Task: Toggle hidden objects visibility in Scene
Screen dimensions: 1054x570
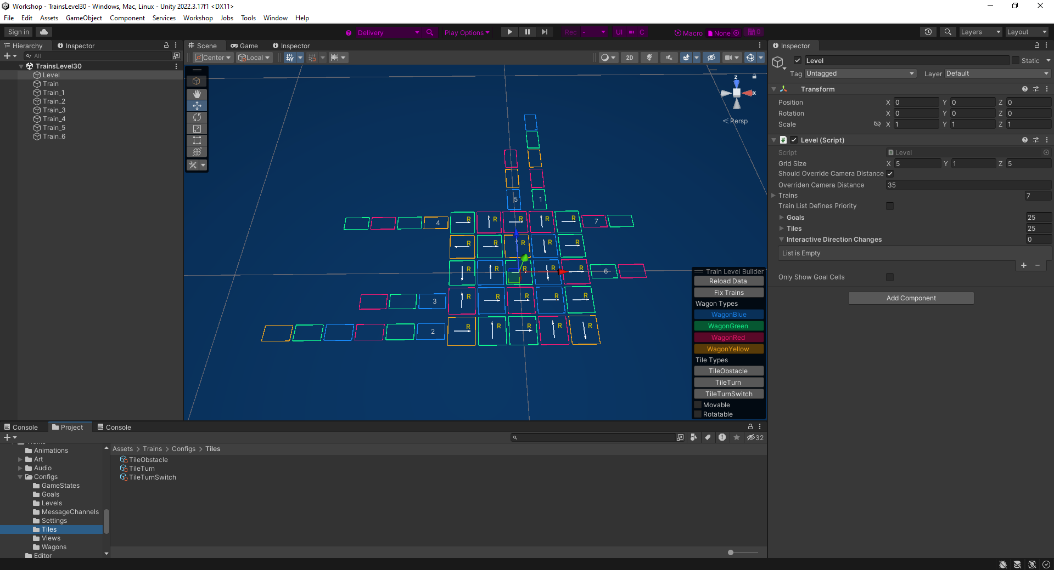Action: (x=711, y=58)
